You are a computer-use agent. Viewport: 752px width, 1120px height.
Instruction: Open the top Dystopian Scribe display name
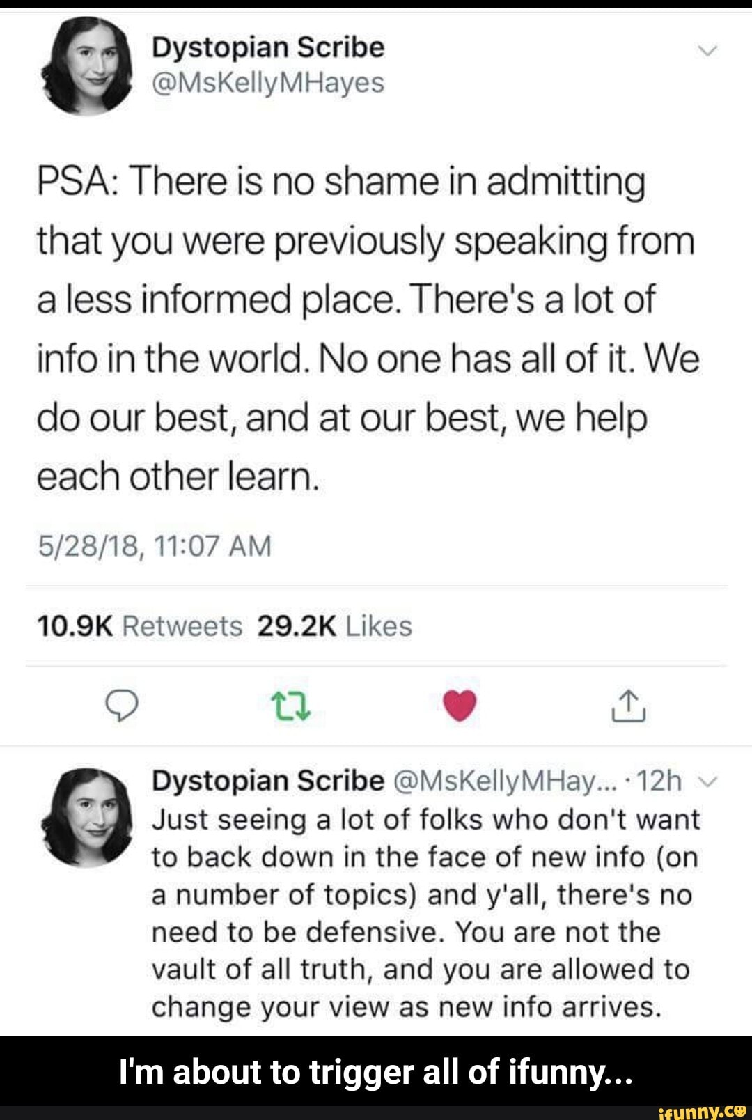point(268,47)
